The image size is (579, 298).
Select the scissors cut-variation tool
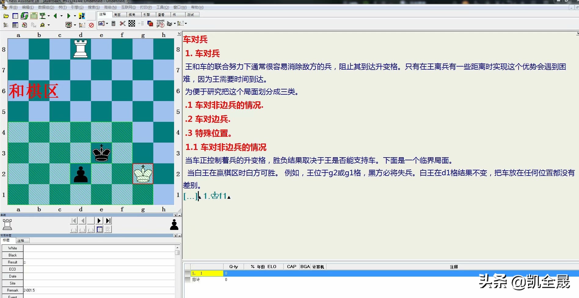point(122,24)
